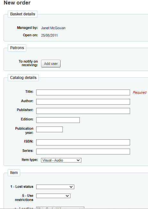Click the Catalog details section legend
This screenshot has width=148, height=209.
click(23, 78)
